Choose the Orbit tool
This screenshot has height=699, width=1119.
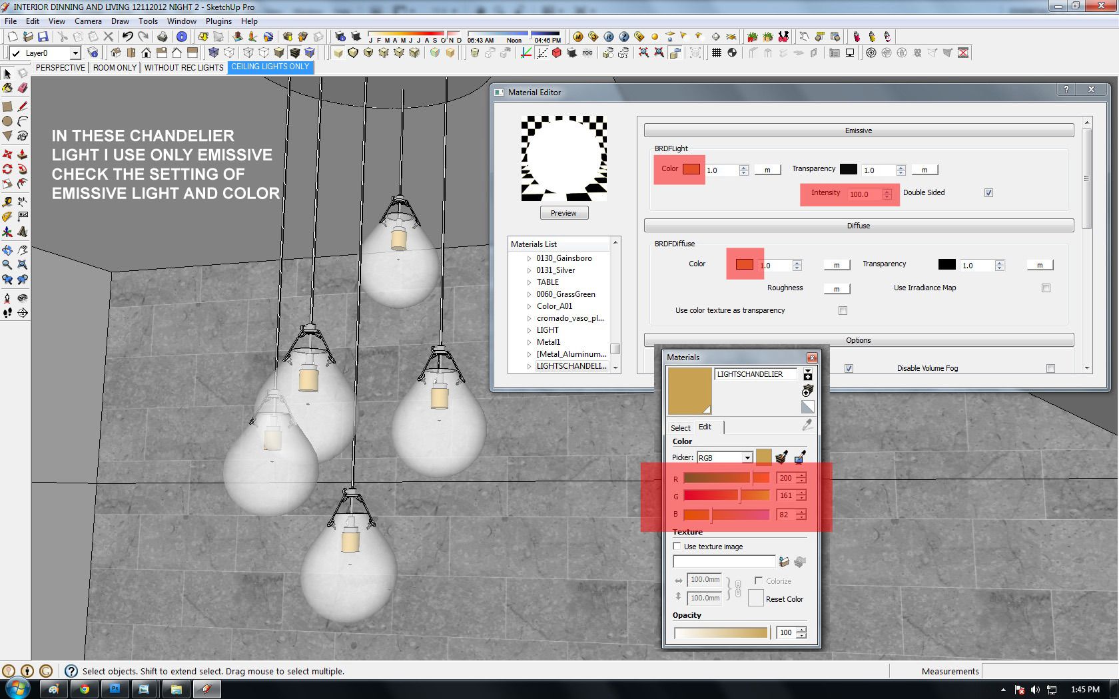click(7, 250)
